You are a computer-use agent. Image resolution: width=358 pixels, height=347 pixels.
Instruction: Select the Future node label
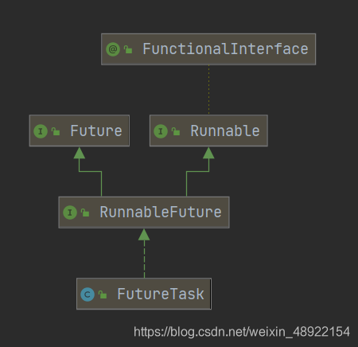click(x=96, y=131)
